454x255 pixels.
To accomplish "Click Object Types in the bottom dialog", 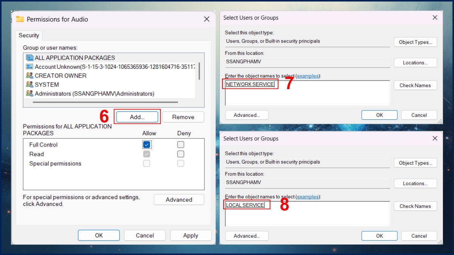I will [x=415, y=163].
